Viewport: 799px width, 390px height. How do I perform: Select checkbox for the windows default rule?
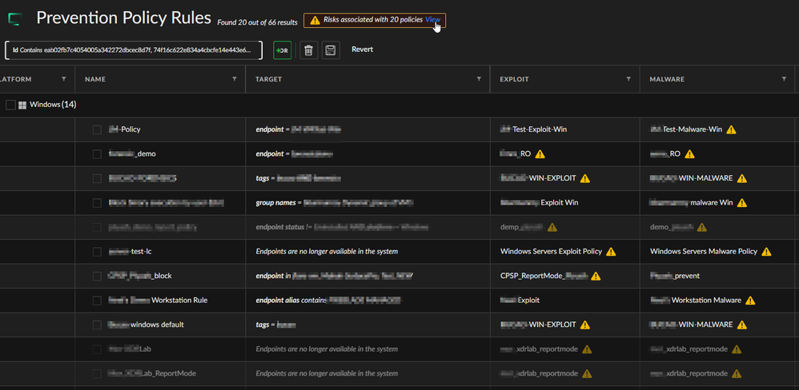(97, 325)
